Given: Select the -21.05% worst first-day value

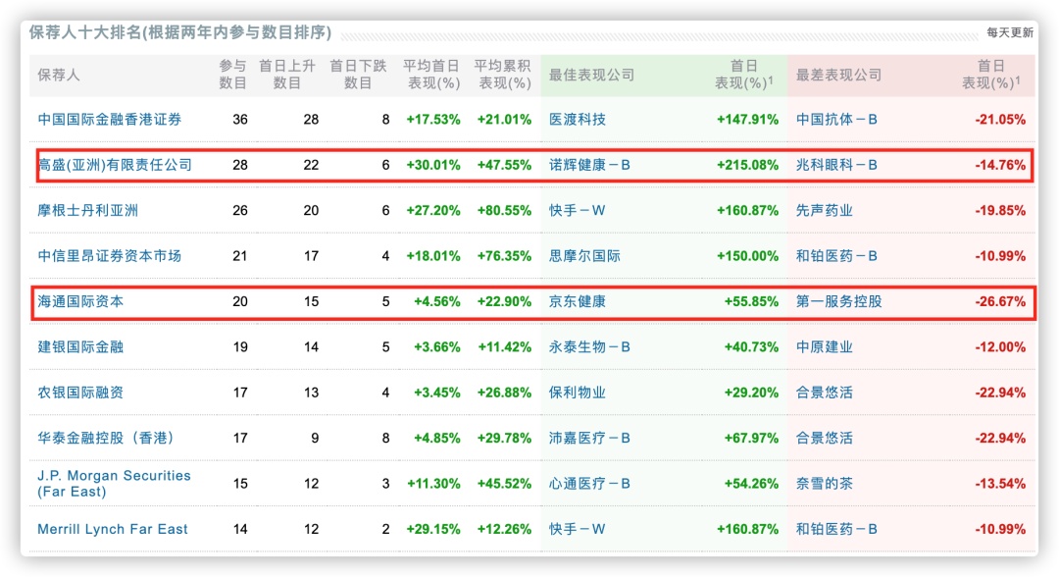Looking at the screenshot, I should coord(1000,120).
